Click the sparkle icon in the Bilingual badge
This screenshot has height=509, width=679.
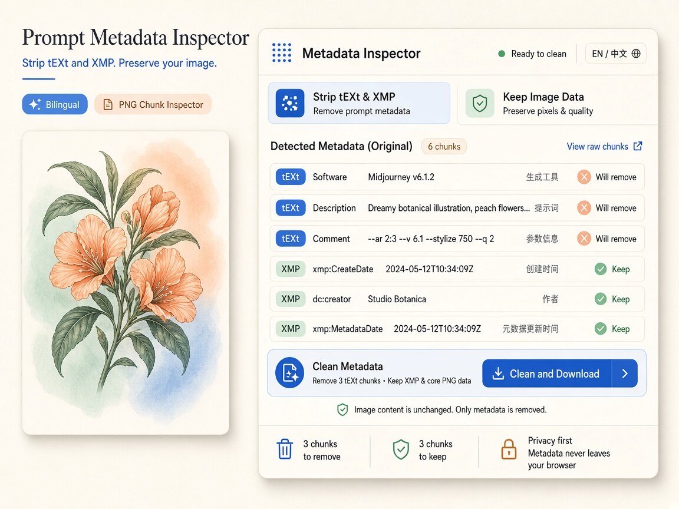pyautogui.click(x=35, y=104)
